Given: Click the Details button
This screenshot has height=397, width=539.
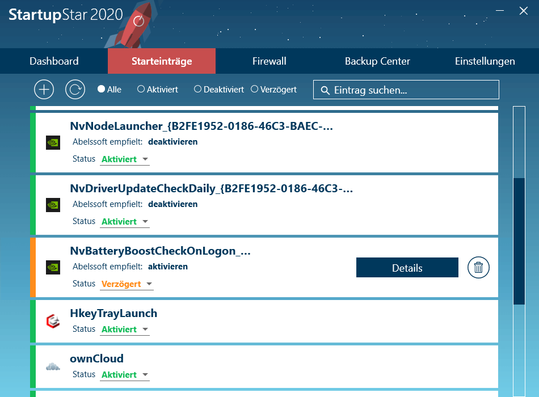Looking at the screenshot, I should [407, 268].
